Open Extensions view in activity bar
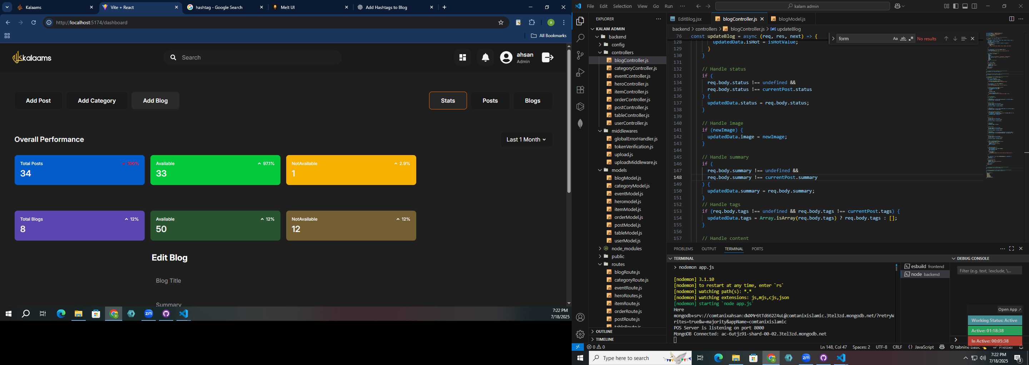 580,90
